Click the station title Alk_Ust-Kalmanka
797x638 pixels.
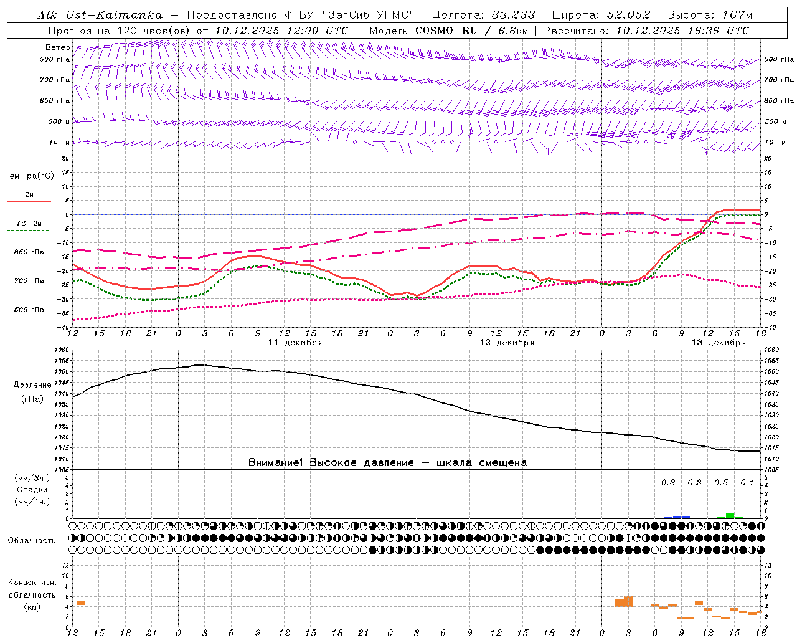coord(100,15)
